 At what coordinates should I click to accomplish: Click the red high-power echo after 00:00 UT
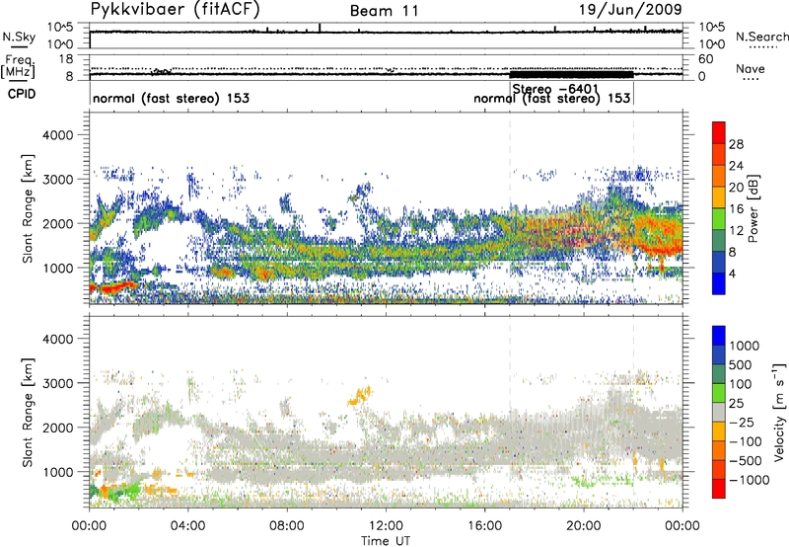click(113, 287)
